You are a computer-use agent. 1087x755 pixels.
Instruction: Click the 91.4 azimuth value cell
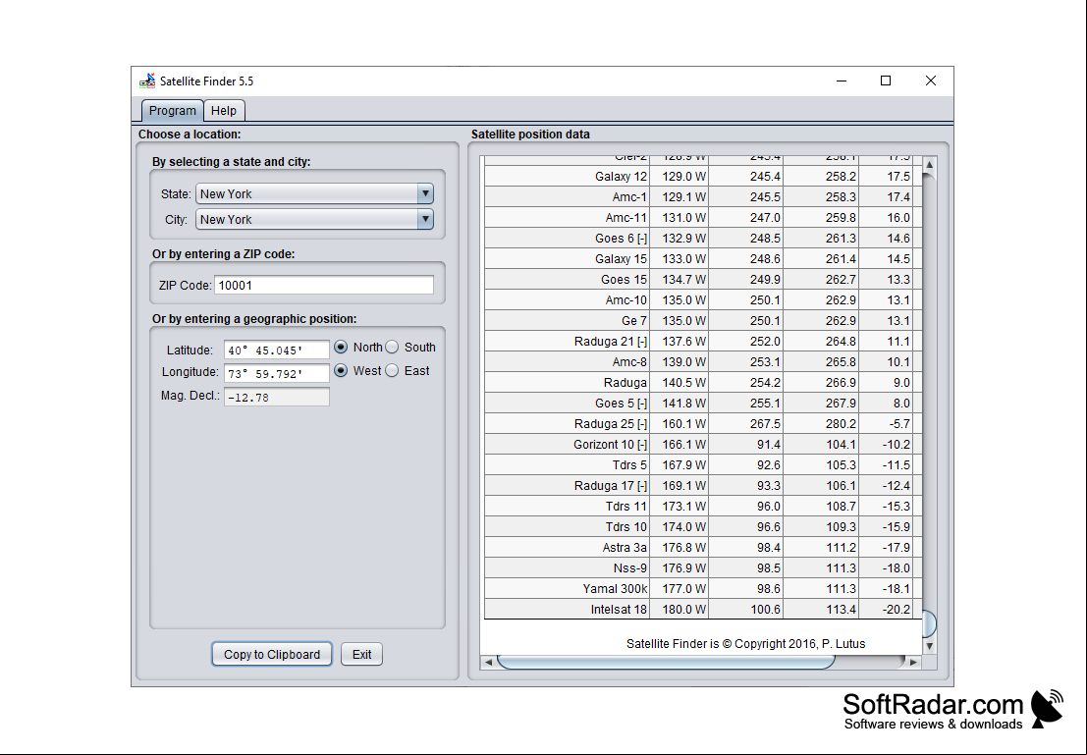pos(746,445)
